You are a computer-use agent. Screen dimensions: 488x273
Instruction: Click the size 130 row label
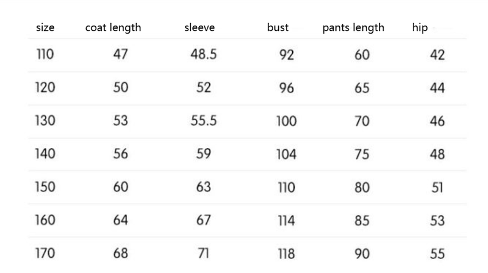(45, 121)
